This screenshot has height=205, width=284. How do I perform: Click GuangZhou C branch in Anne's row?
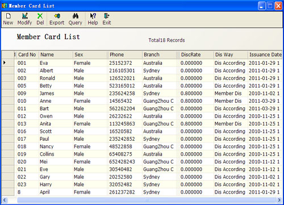(x=158, y=101)
